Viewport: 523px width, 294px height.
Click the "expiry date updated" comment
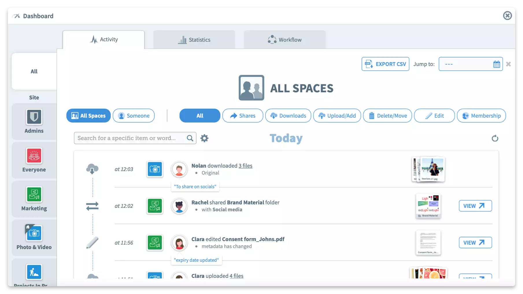pyautogui.click(x=196, y=260)
